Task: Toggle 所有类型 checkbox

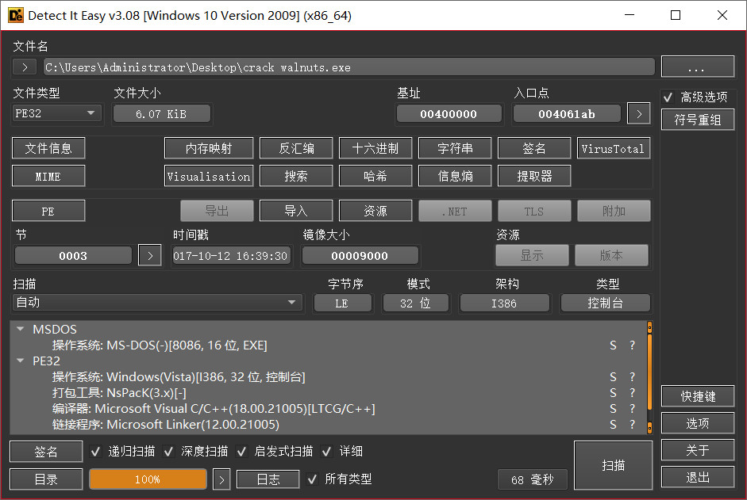Action: (x=312, y=479)
